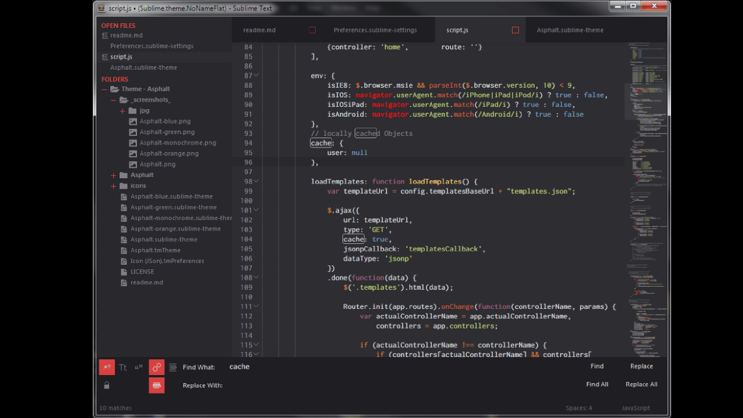Close the script.js tab with its red square
The height and width of the screenshot is (418, 743).
pyautogui.click(x=515, y=30)
